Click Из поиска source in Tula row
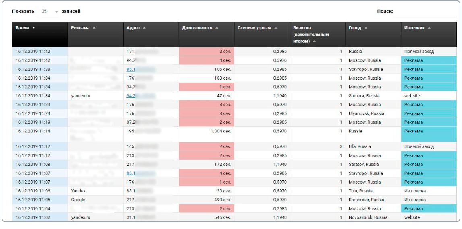Screen dimensions: 462x229 tap(415, 191)
